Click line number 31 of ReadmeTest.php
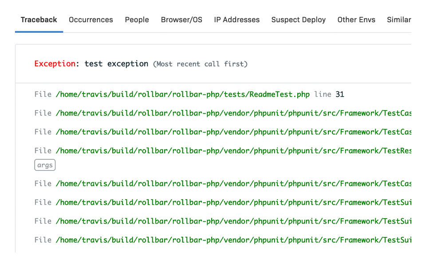The image size is (426, 267). click(340, 94)
